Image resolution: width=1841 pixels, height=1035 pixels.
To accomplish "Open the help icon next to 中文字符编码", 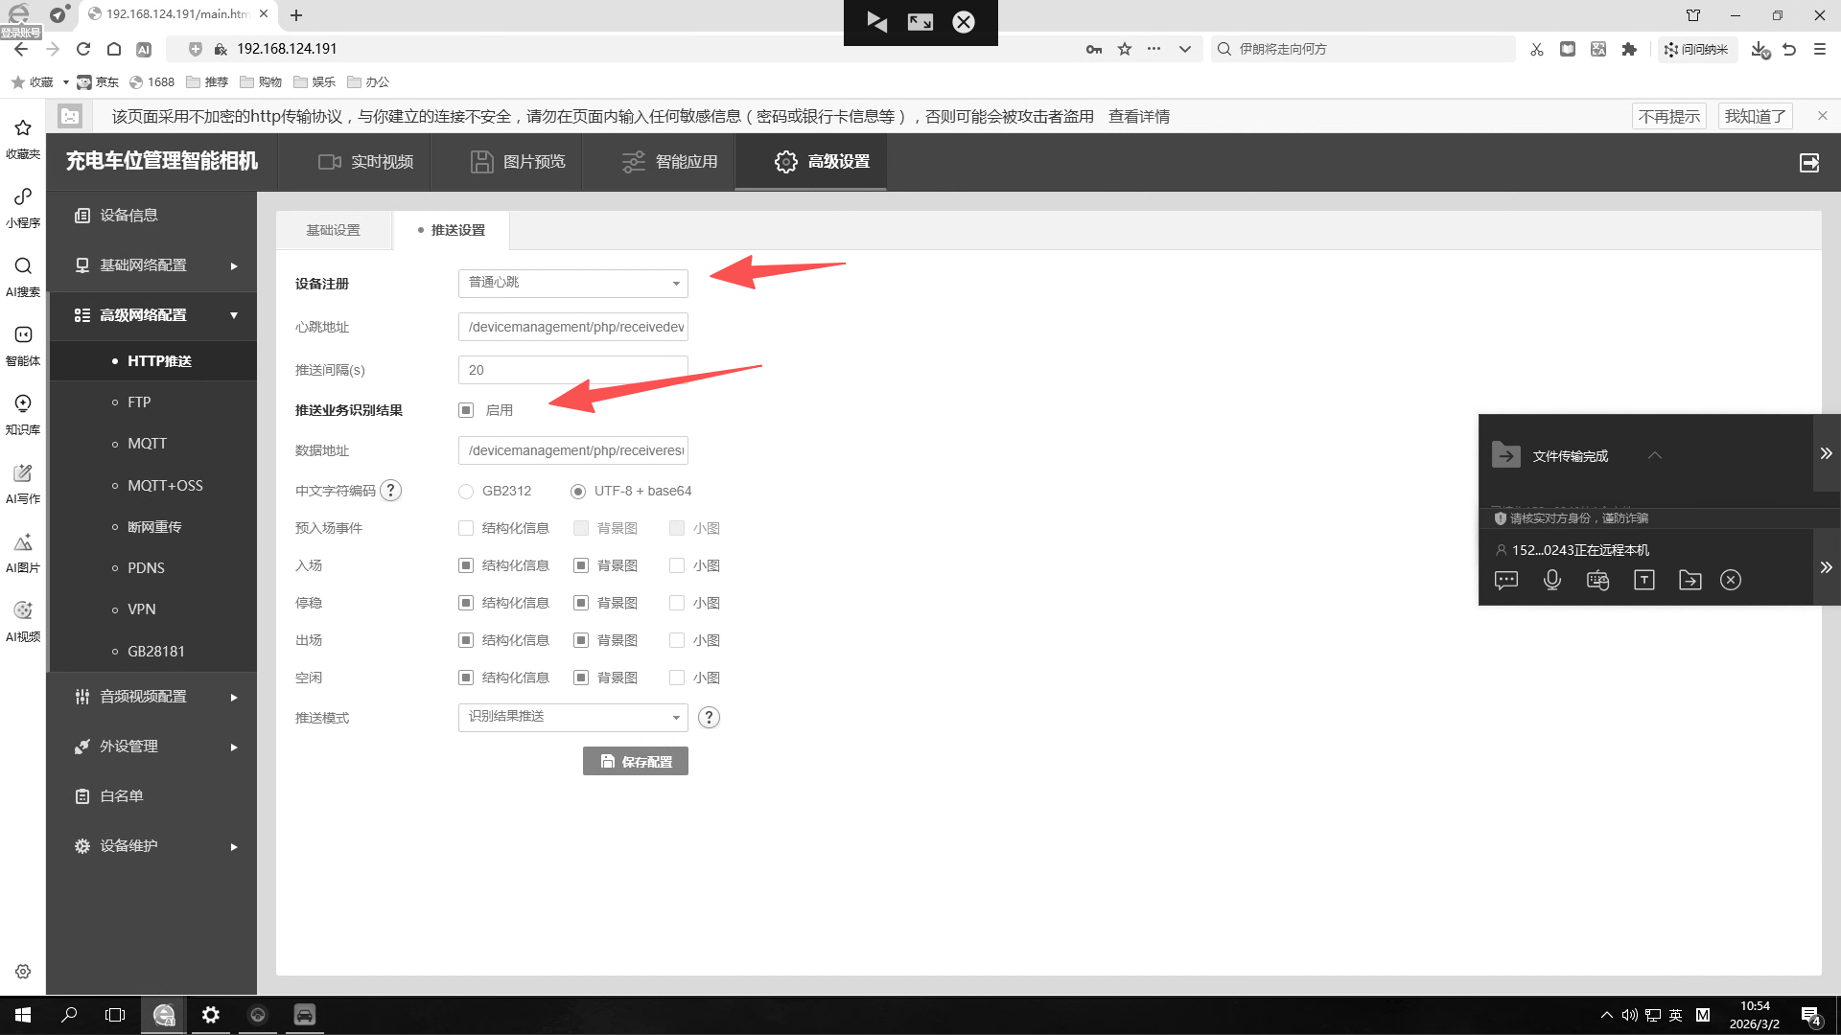I will (391, 491).
